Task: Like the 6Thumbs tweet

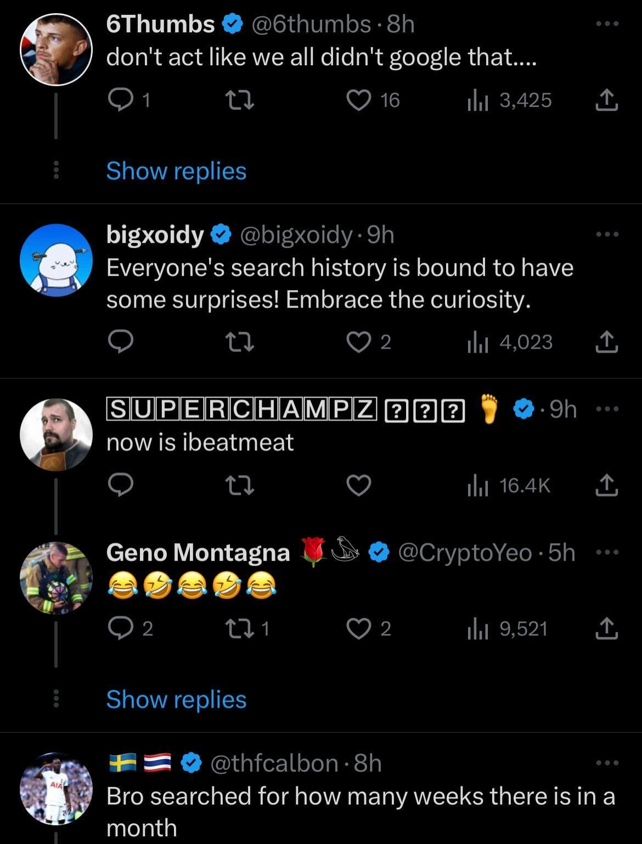Action: click(359, 100)
